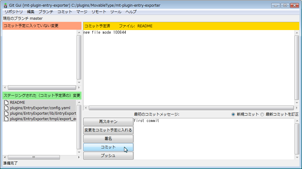This screenshot has width=302, height=169.
Task: Click the 変更をコミット予定に入れる button
Action: click(108, 130)
